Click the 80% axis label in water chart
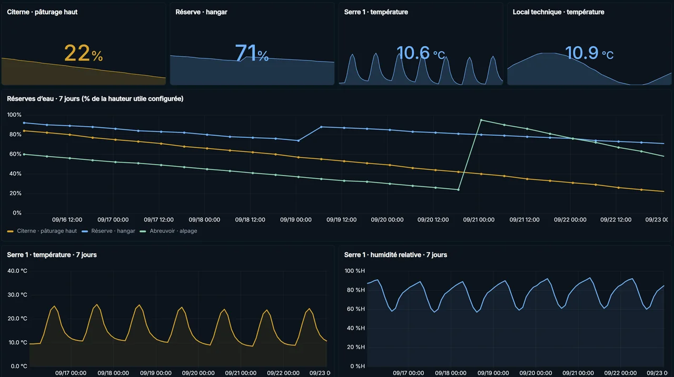This screenshot has width=674, height=377. pyautogui.click(x=16, y=134)
